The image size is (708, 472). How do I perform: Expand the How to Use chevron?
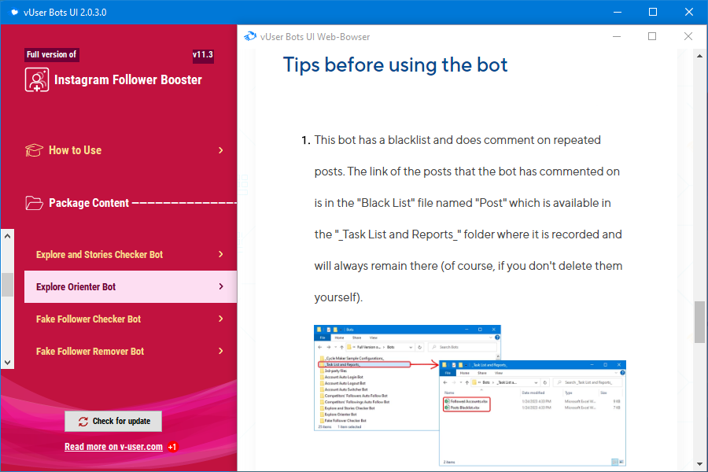221,150
